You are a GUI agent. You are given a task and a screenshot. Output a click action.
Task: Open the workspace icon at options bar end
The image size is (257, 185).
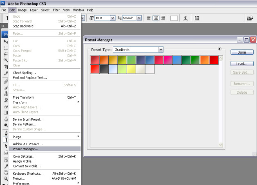[x=250, y=18]
